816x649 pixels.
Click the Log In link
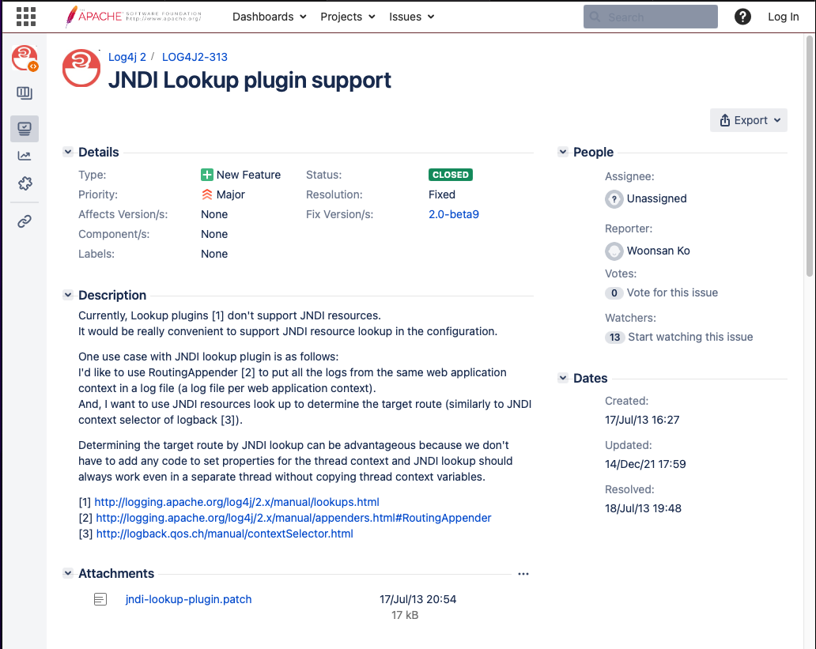[x=784, y=17]
